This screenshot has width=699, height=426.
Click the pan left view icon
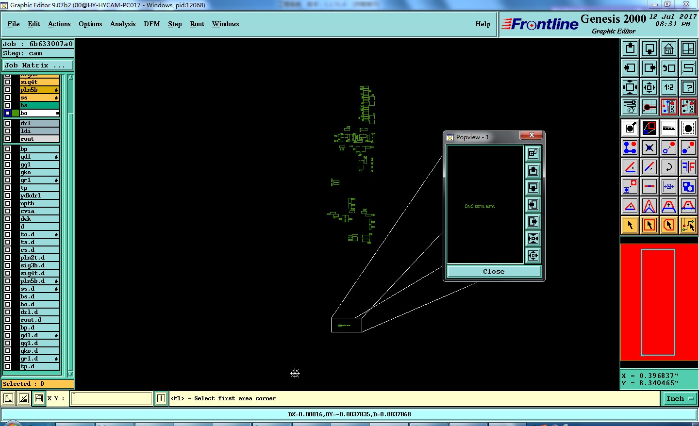click(x=630, y=68)
